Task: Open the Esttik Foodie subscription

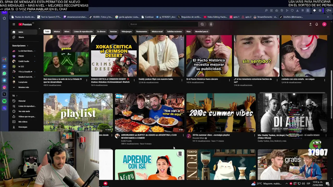Action: point(24,61)
